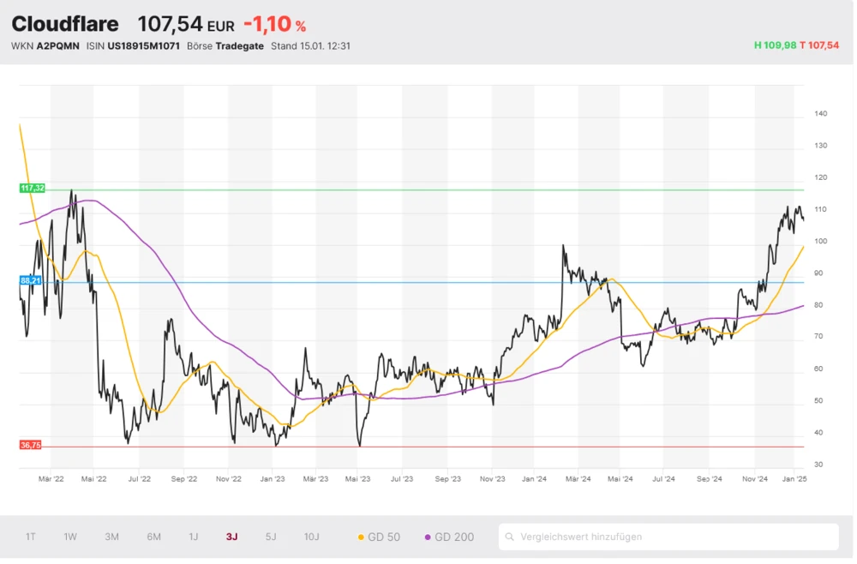This screenshot has height=564, width=857.
Task: Select the 1J time range
Action: click(194, 537)
